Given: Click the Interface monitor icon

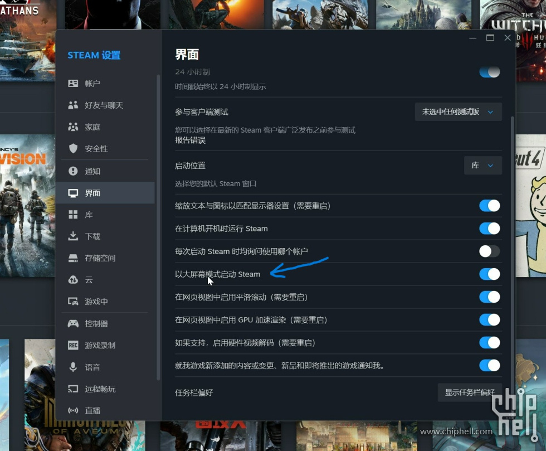Looking at the screenshot, I should [73, 193].
